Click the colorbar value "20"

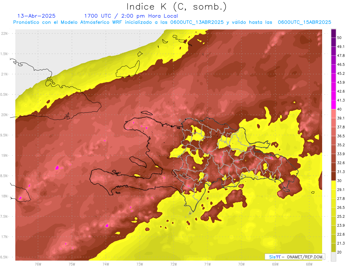click(x=339, y=252)
